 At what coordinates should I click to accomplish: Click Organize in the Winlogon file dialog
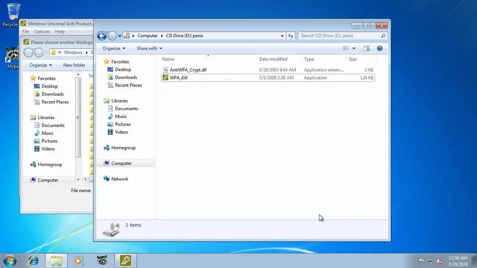pos(41,65)
